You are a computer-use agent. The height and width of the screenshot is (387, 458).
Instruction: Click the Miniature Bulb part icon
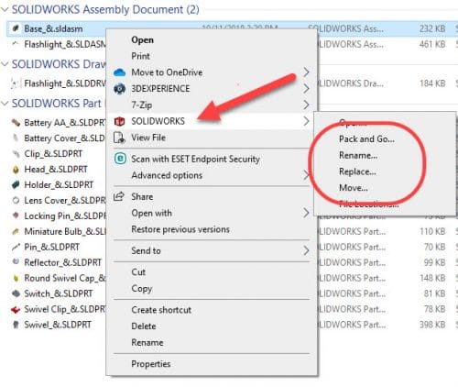(16, 232)
